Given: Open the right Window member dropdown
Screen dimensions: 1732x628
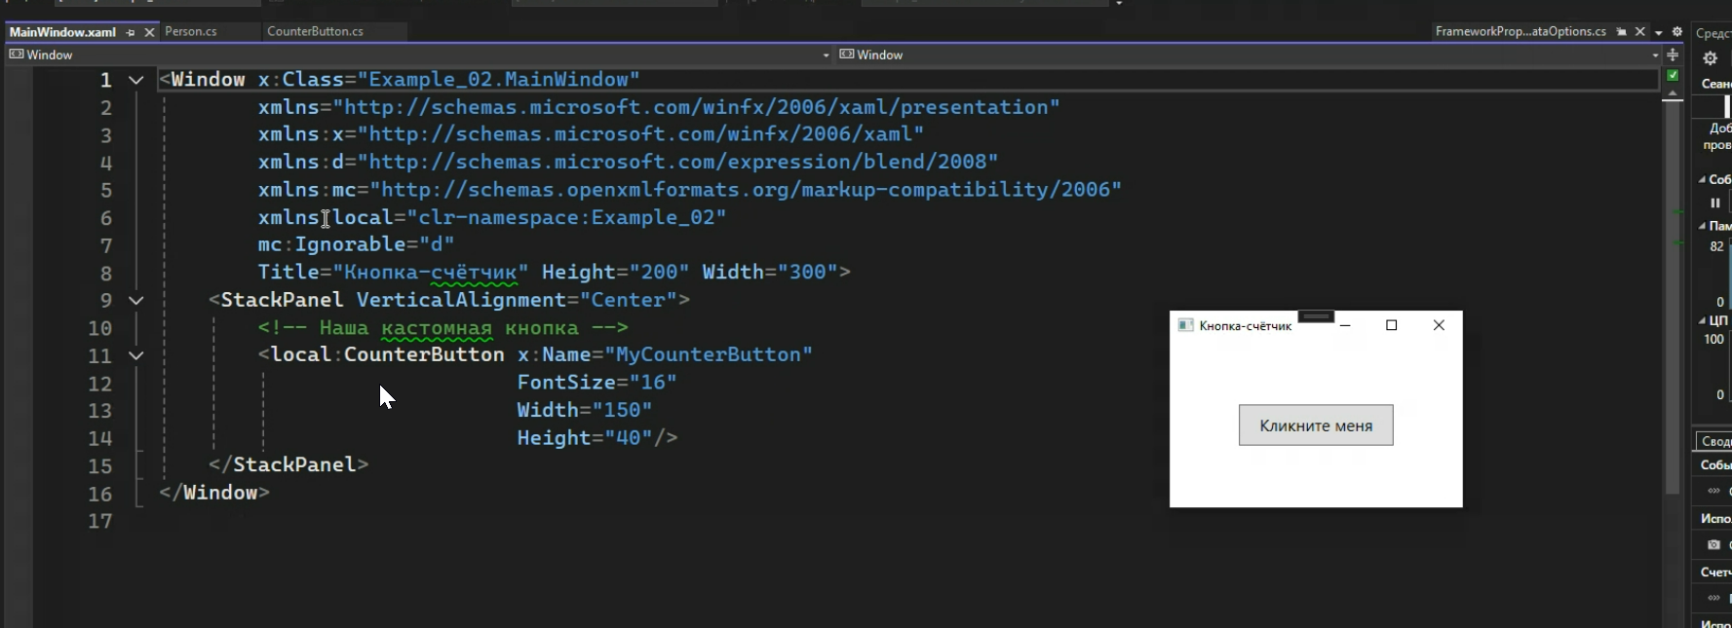Looking at the screenshot, I should (x=1250, y=55).
